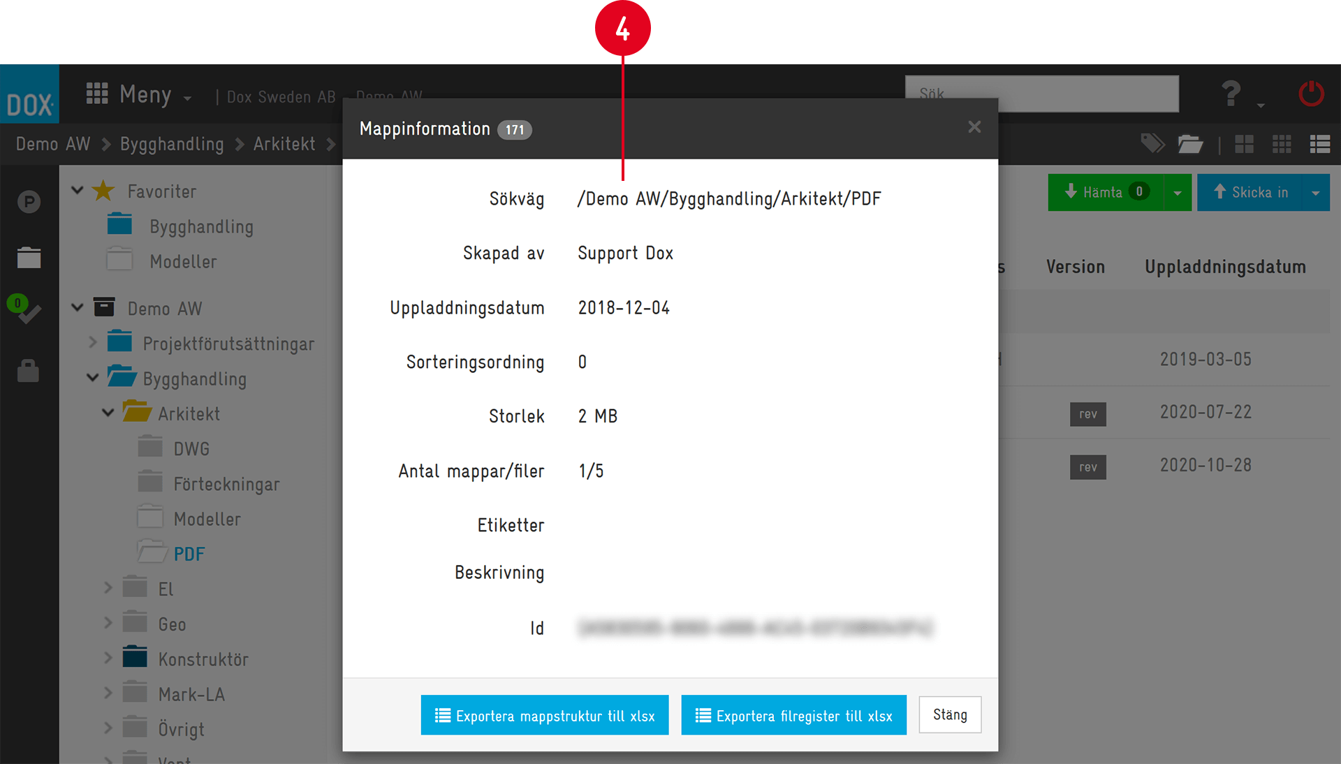The height and width of the screenshot is (764, 1341).
Task: Open the help dropdown arrow
Action: tap(1261, 105)
